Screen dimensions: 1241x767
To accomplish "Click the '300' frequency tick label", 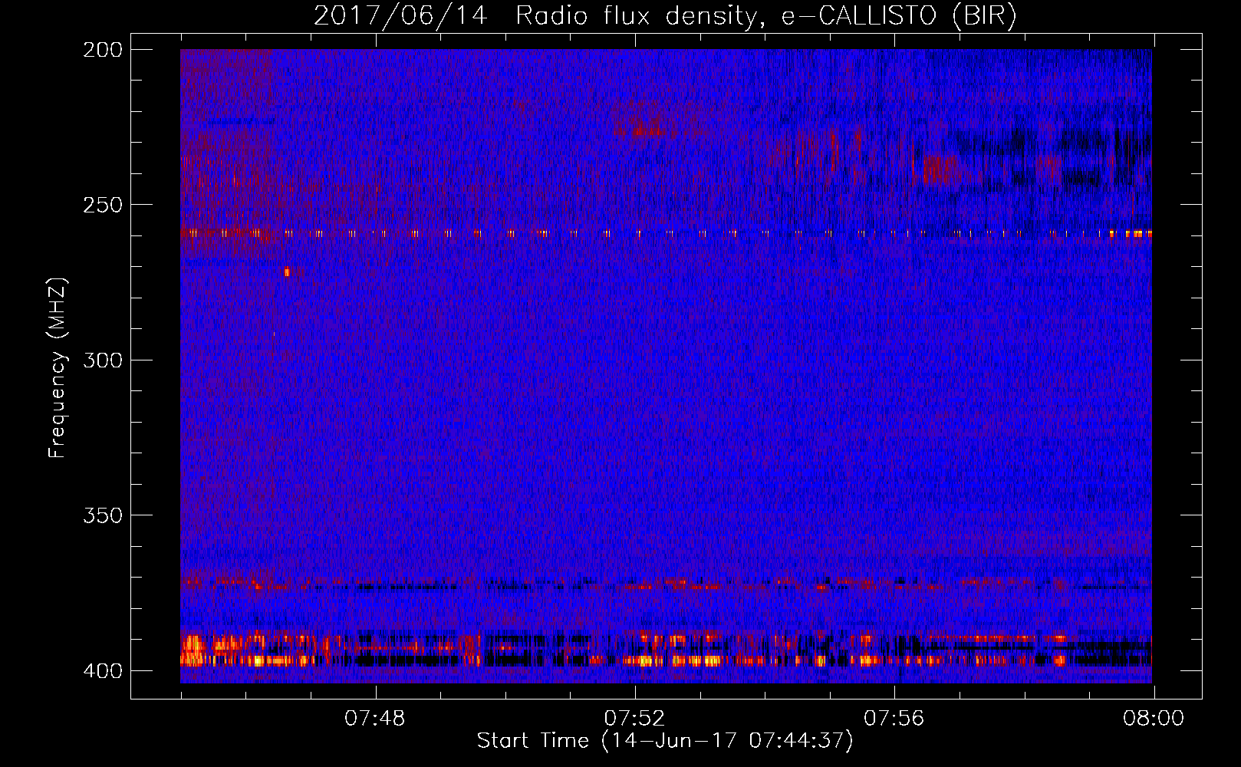I will [103, 360].
